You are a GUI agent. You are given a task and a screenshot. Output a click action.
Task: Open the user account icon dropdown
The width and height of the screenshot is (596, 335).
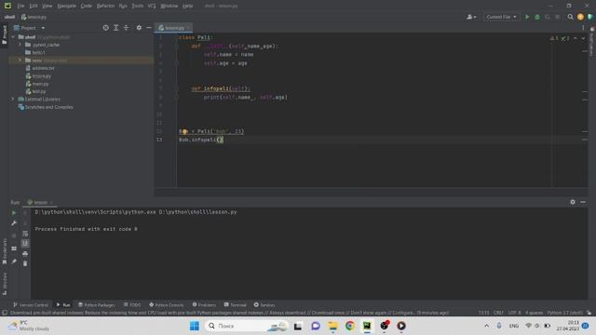tap(471, 17)
